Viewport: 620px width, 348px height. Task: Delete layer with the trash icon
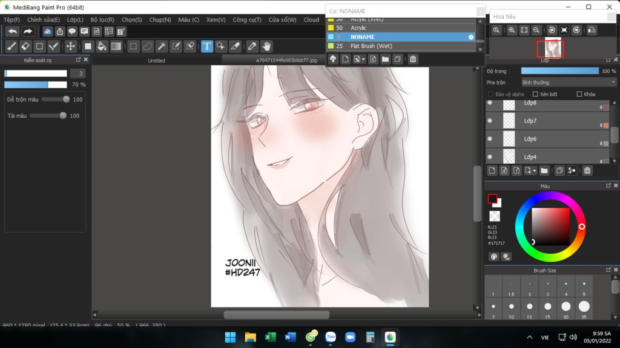pos(587,171)
